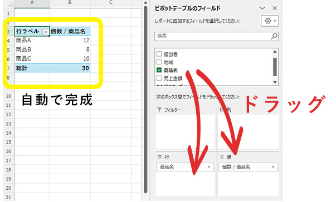Click the sigma values area icon
Image resolution: width=336 pixels, height=202 pixels.
(222, 157)
